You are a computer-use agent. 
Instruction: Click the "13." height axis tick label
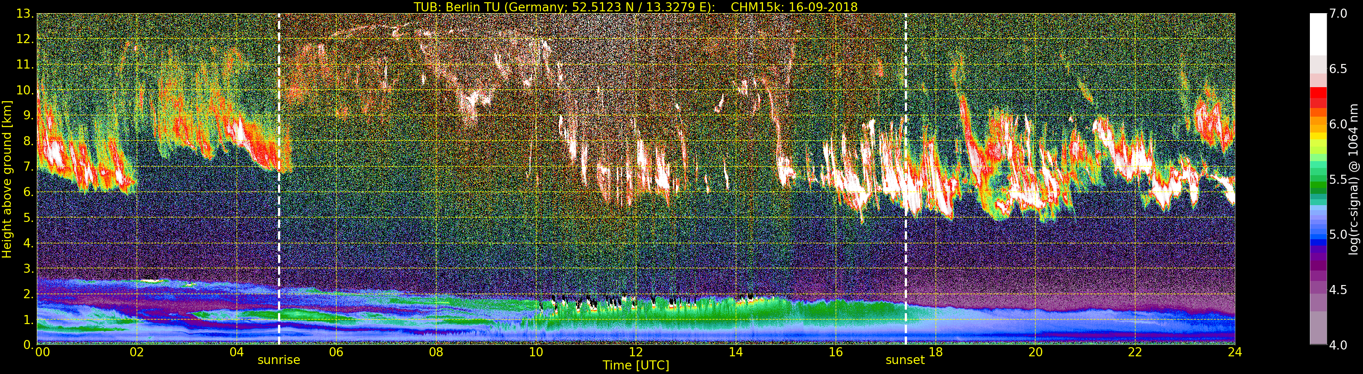click(25, 14)
